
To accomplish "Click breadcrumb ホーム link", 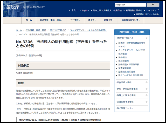I will coord(19,30).
